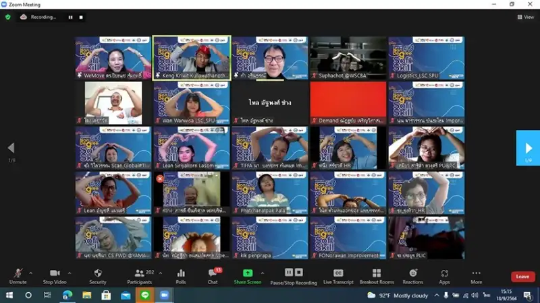The height and width of the screenshot is (303, 540).
Task: Enable the Live Transcript captions
Action: (x=338, y=276)
